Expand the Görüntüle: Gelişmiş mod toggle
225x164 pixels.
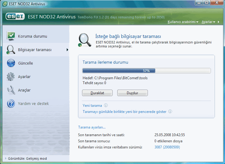(x=26, y=158)
